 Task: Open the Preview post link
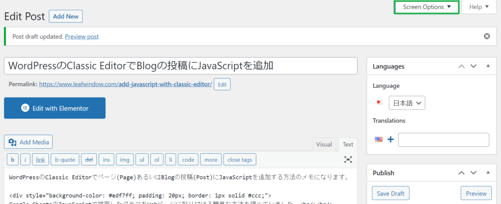click(x=82, y=37)
